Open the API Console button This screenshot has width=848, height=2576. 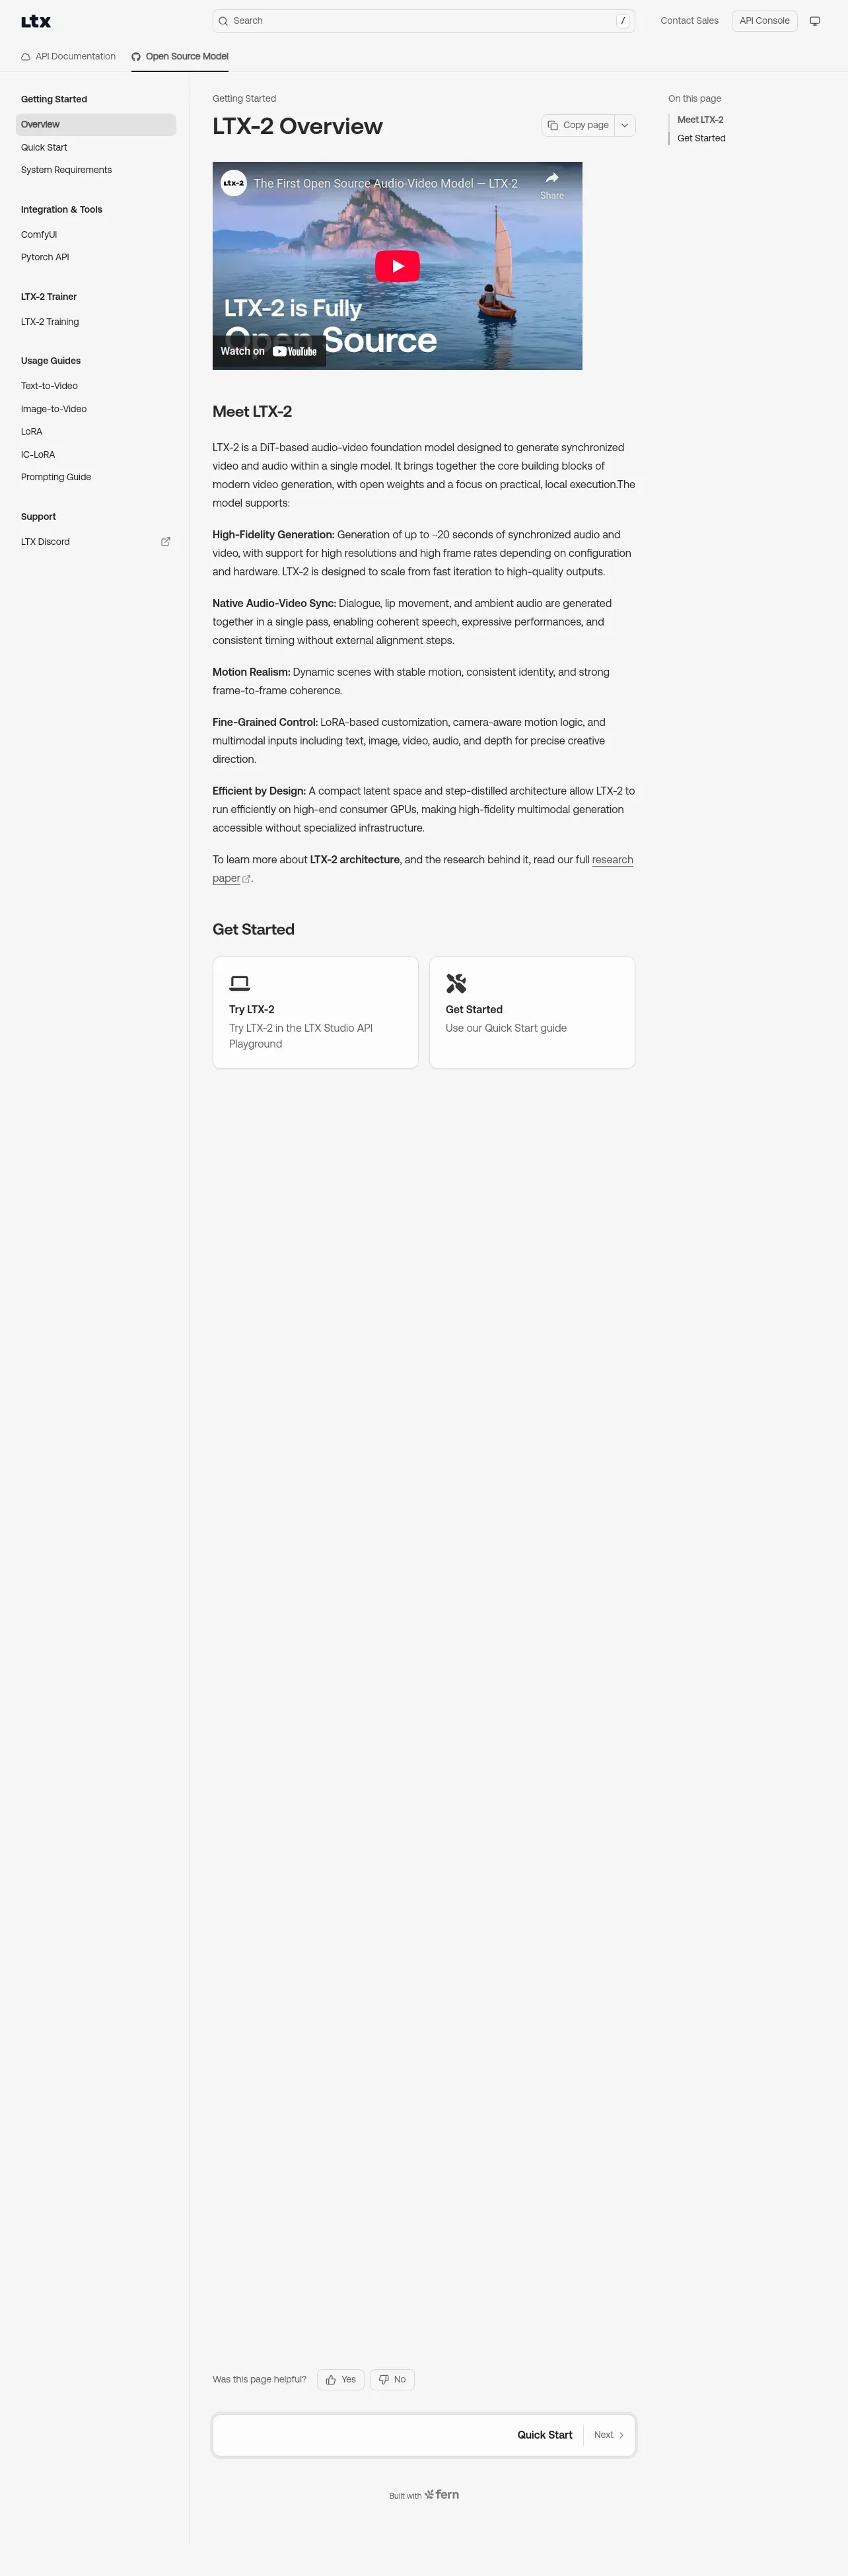click(764, 21)
